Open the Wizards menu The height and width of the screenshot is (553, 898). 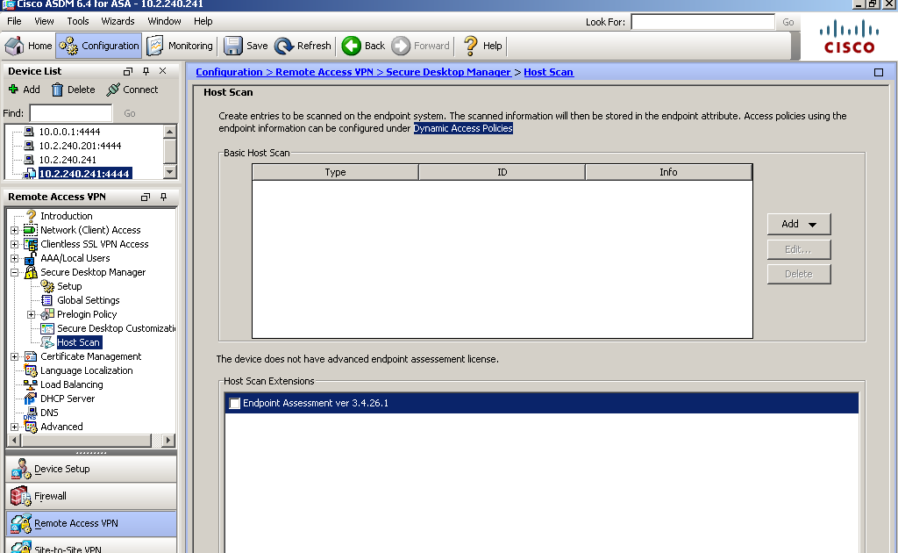pos(118,21)
